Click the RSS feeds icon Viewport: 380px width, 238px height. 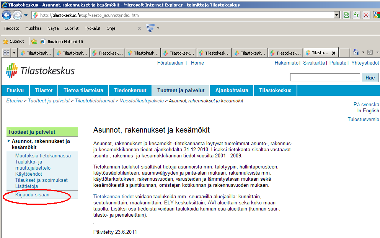[x=370, y=52]
